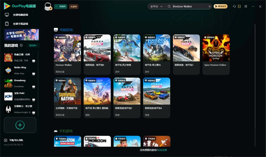The image size is (266, 157).
Task: Click the magnifier search icon
Action: 169,6
